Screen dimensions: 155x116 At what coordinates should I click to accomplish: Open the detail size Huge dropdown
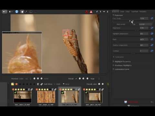click(95, 79)
